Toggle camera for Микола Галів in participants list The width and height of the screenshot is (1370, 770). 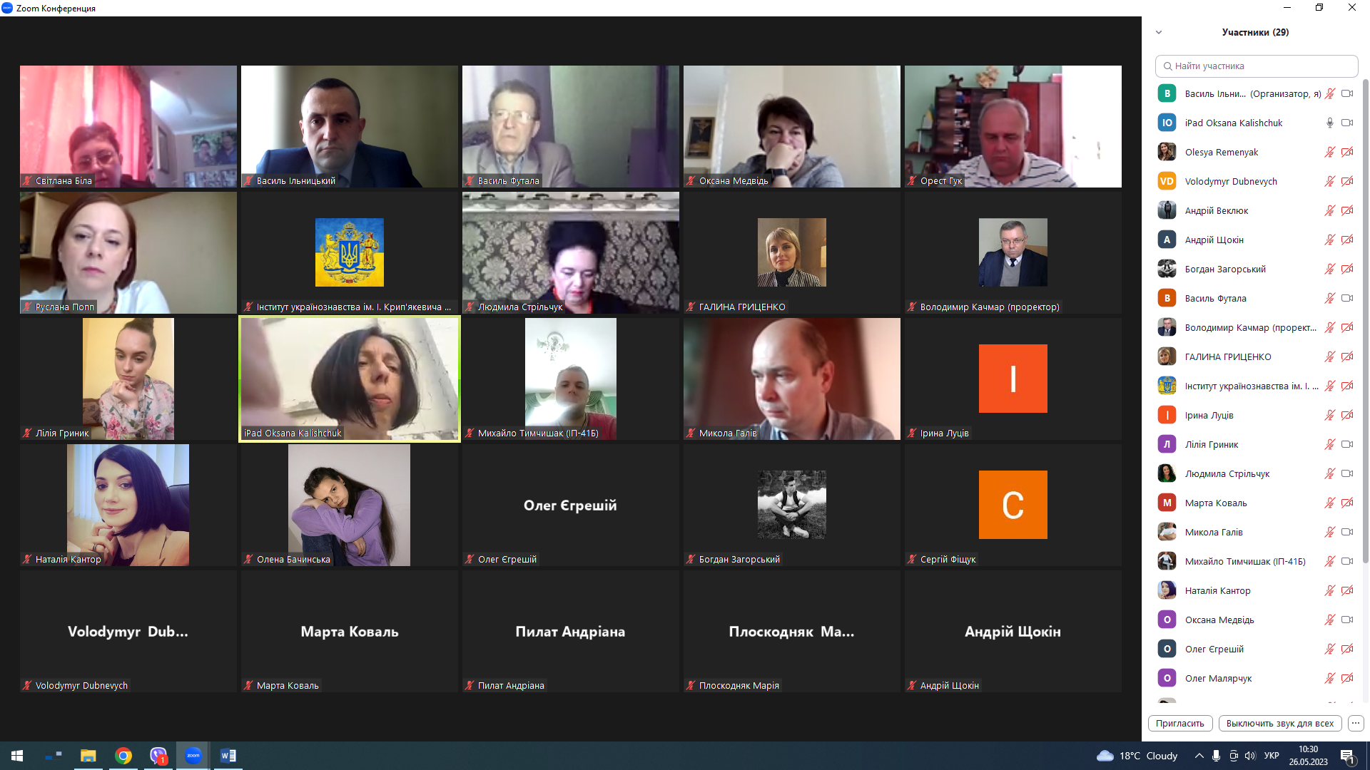click(x=1347, y=532)
